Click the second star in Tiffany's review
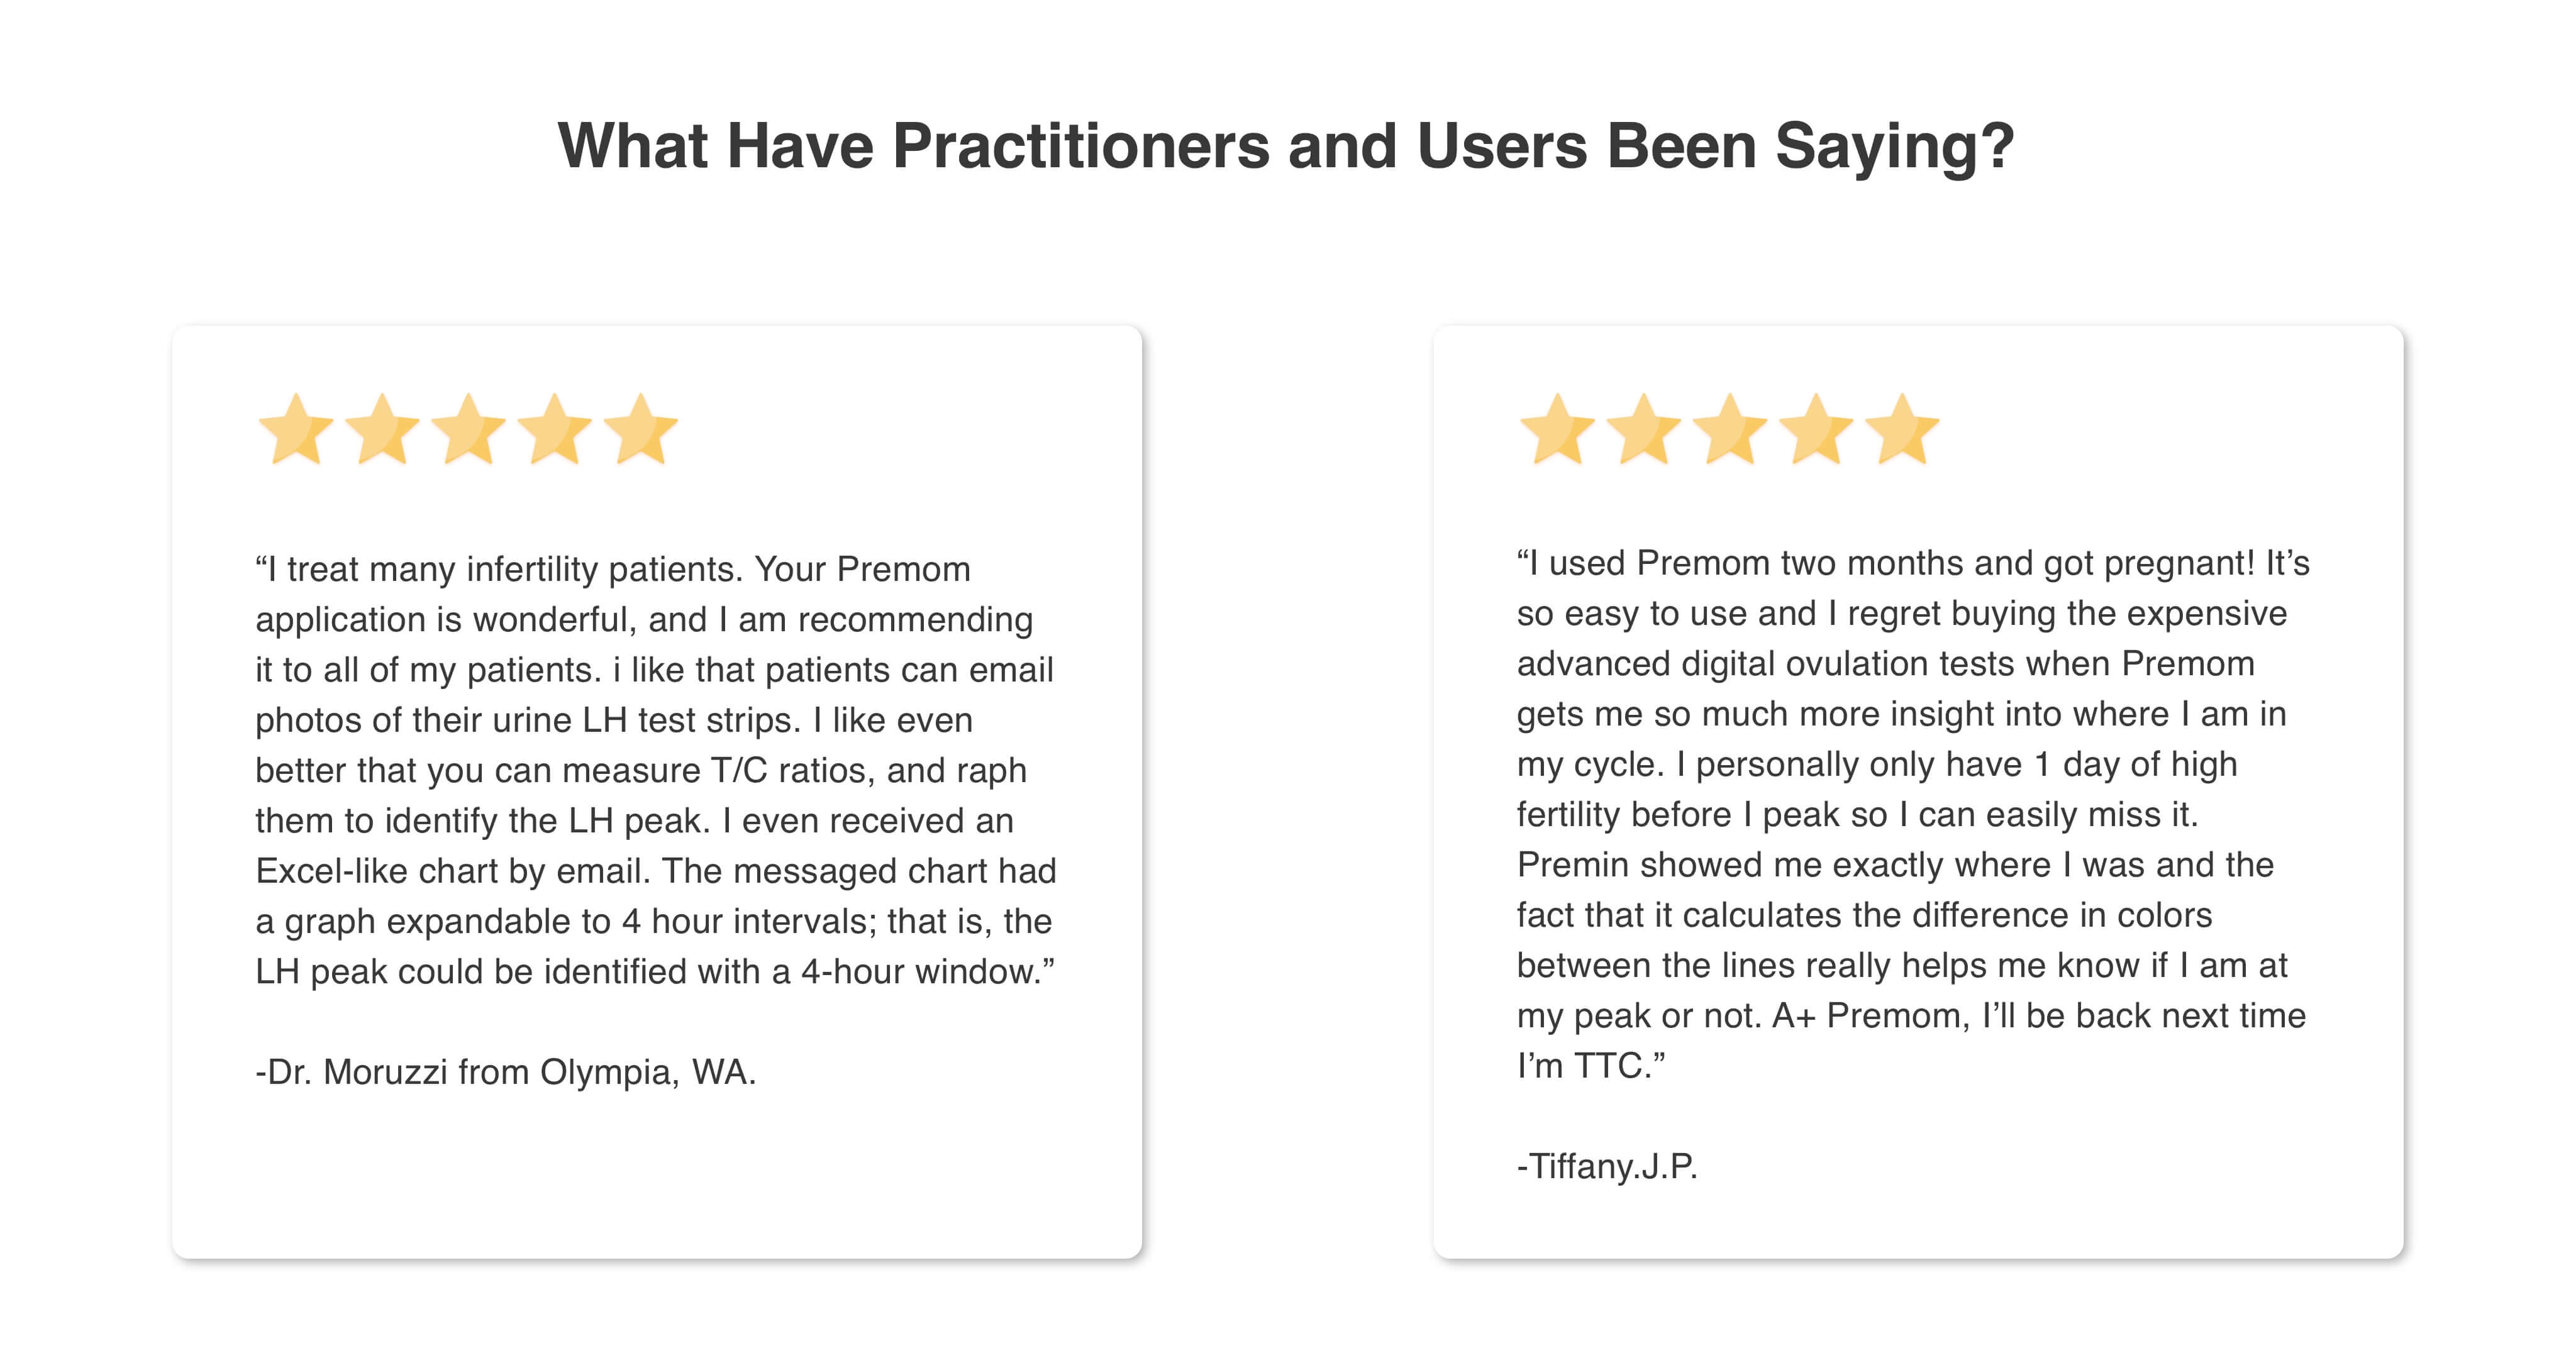The height and width of the screenshot is (1358, 2576). [1643, 430]
